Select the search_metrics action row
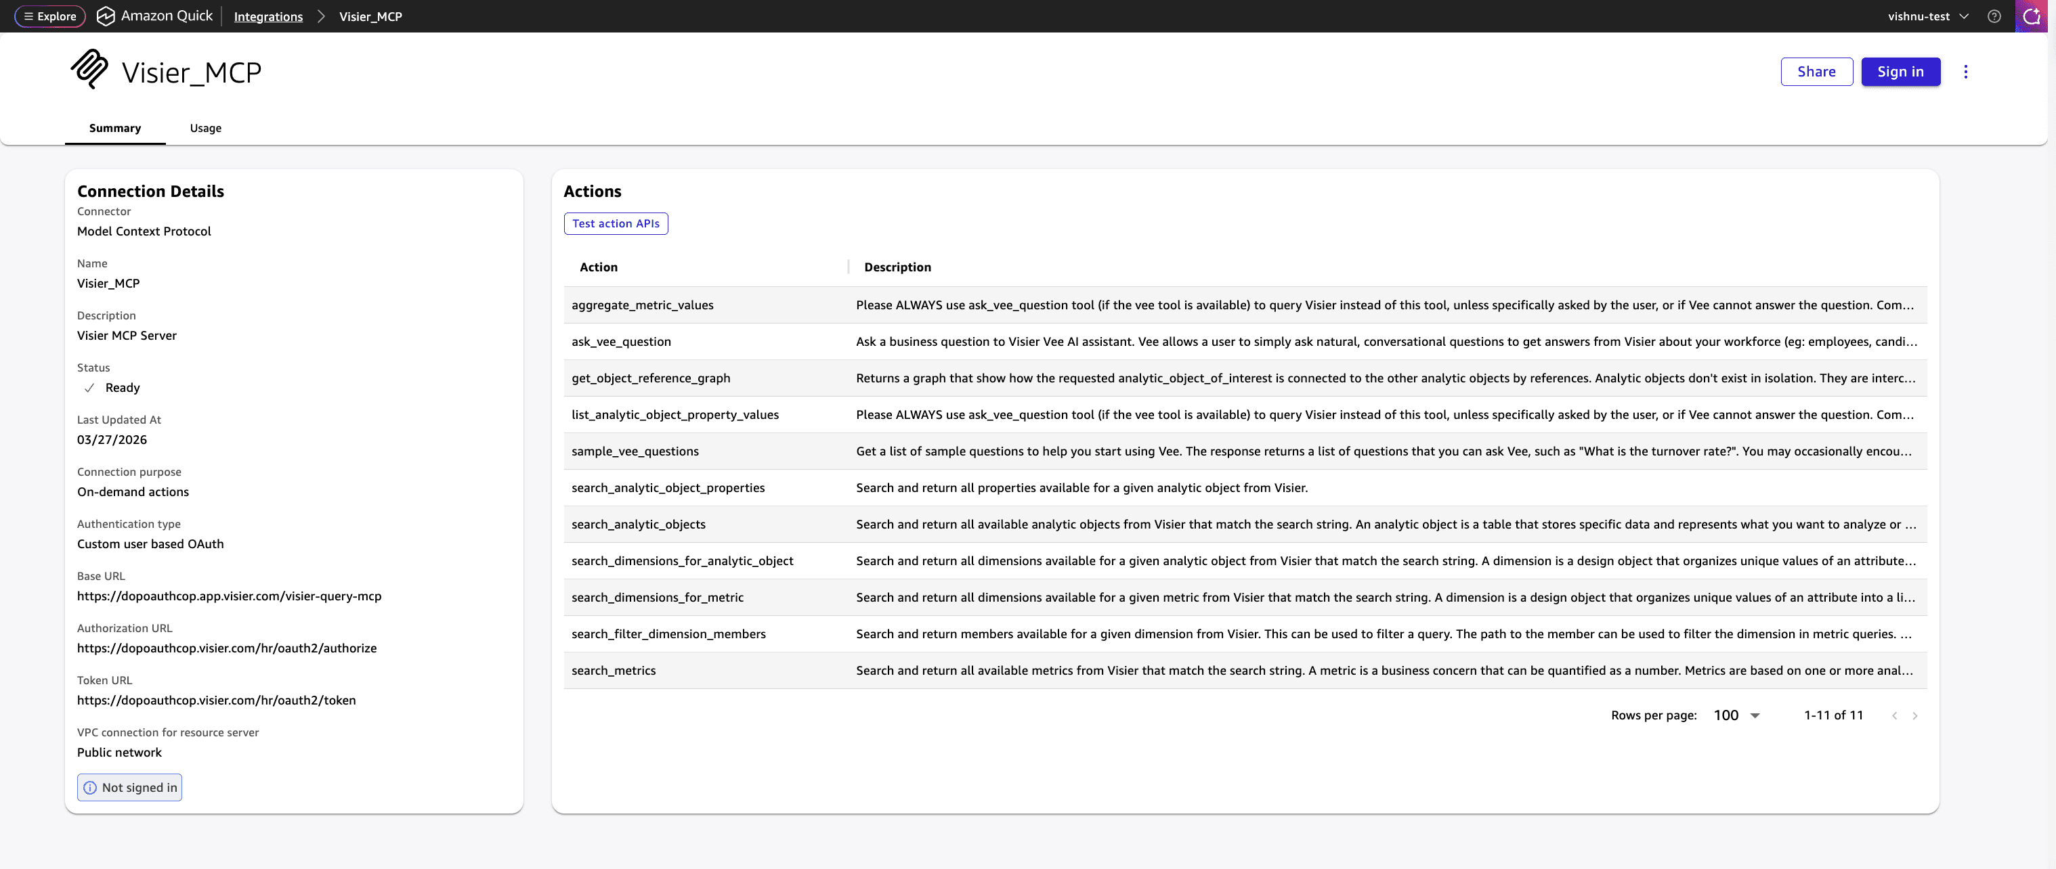Viewport: 2056px width, 869px height. click(613, 670)
